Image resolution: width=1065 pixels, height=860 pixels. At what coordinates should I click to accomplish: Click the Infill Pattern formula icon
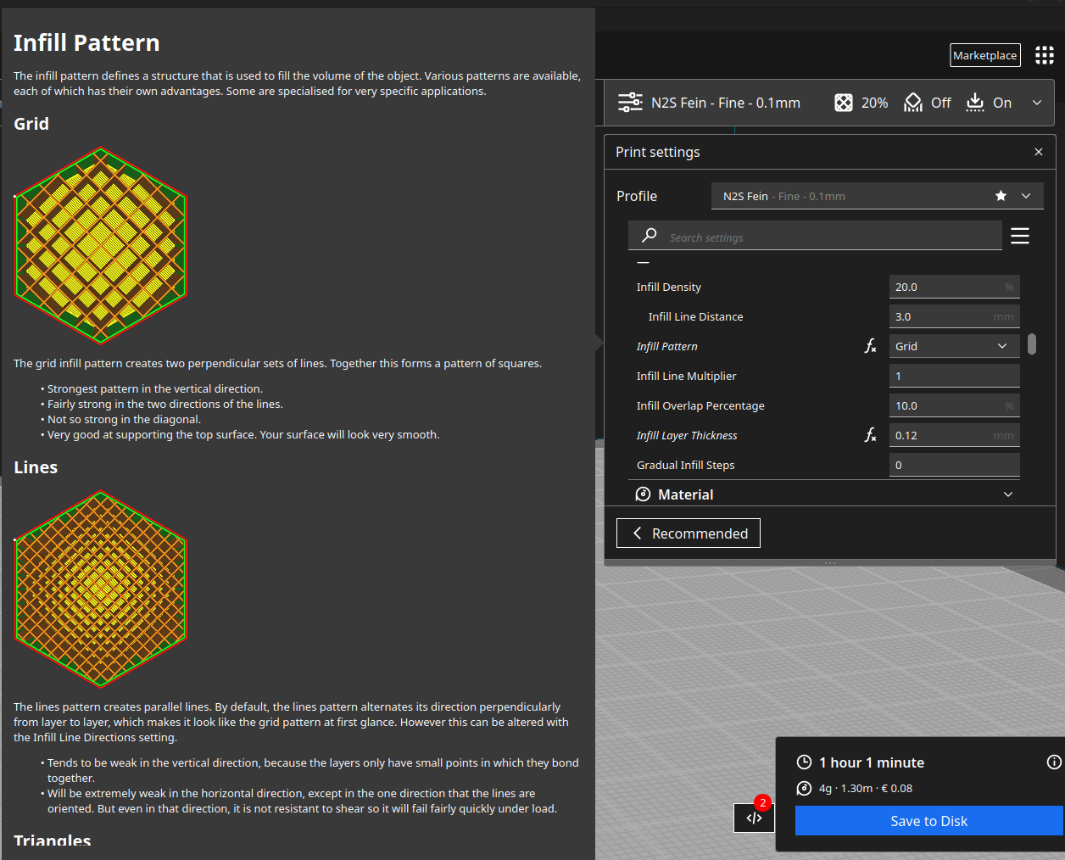coord(870,346)
